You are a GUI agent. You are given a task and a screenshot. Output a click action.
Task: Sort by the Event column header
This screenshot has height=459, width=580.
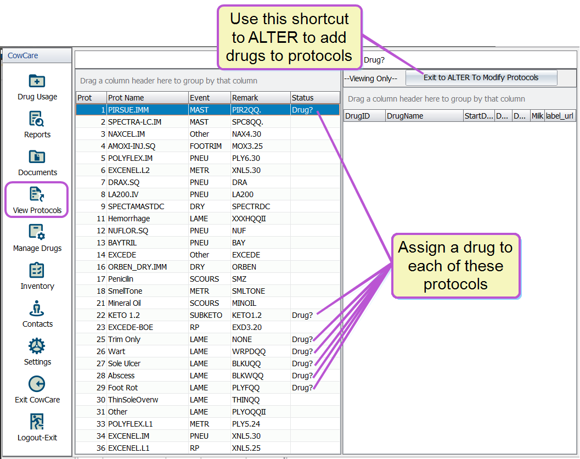[x=209, y=98]
